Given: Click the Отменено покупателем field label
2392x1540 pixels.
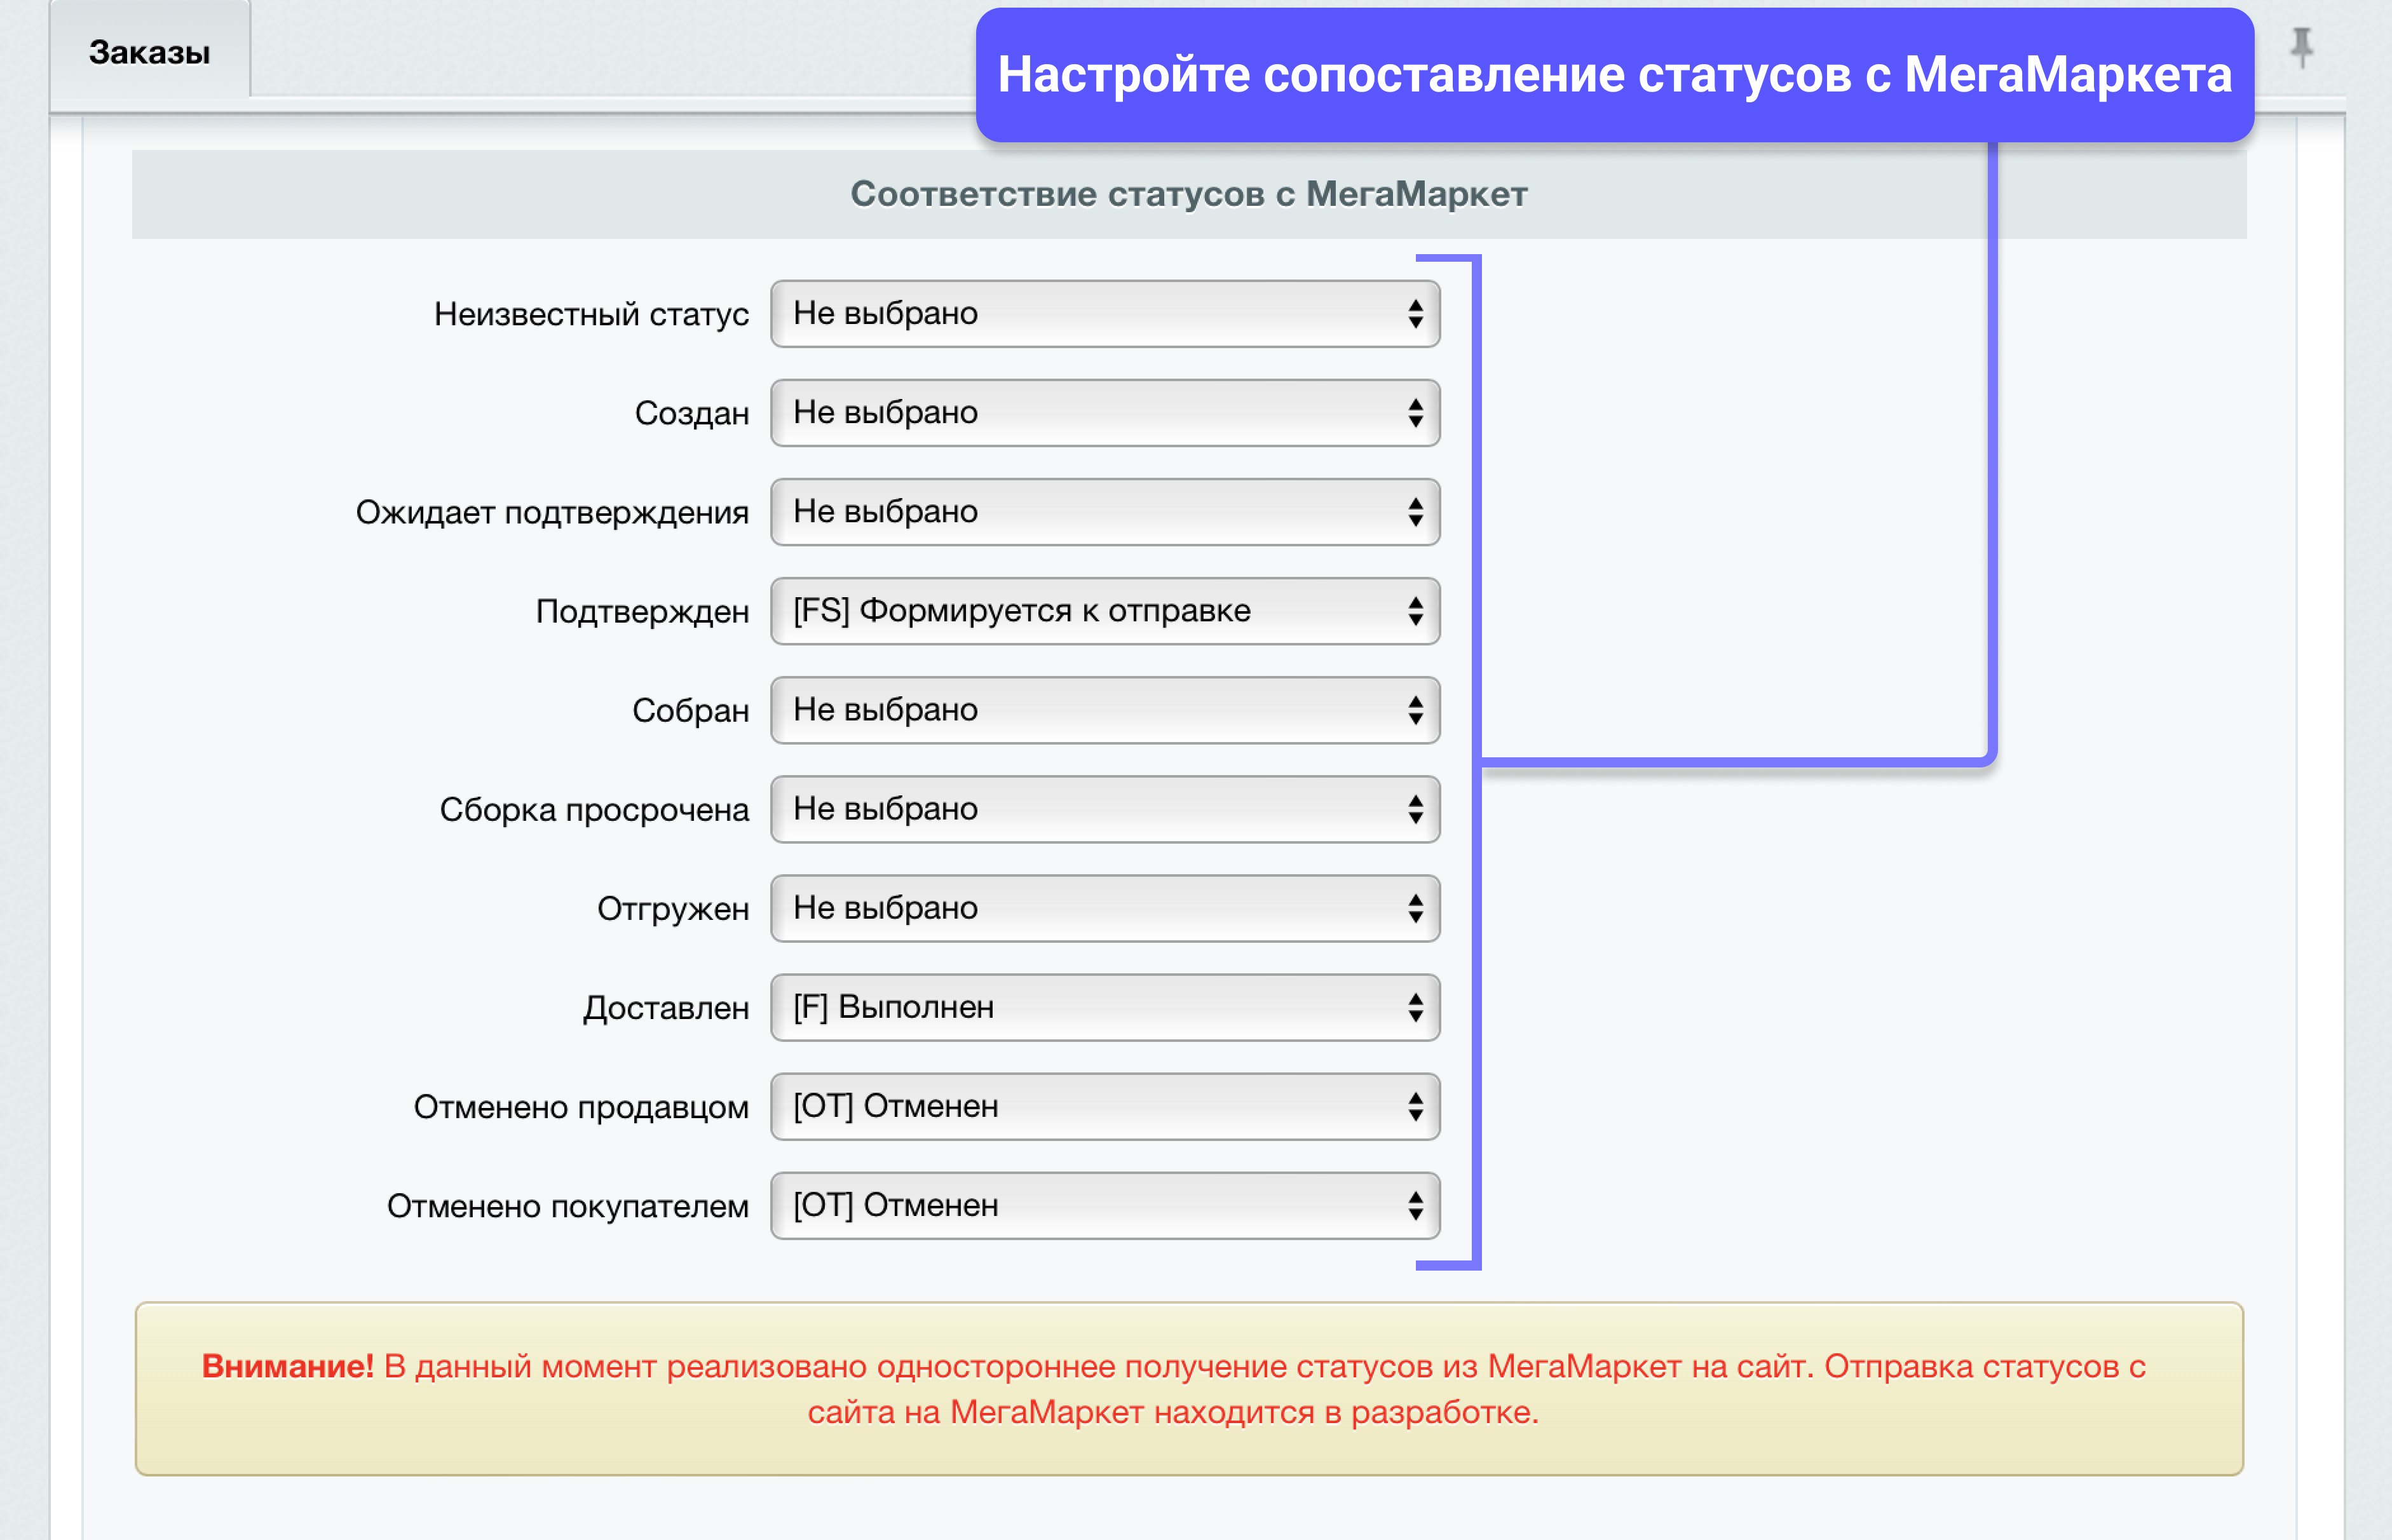Looking at the screenshot, I should (x=567, y=1206).
